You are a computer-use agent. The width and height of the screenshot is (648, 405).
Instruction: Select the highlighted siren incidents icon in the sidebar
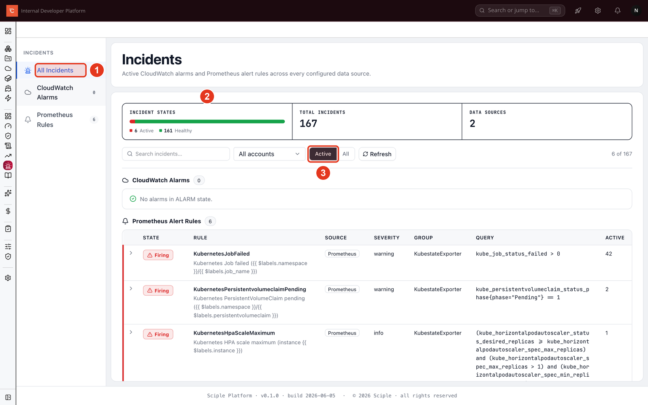[x=8, y=166]
